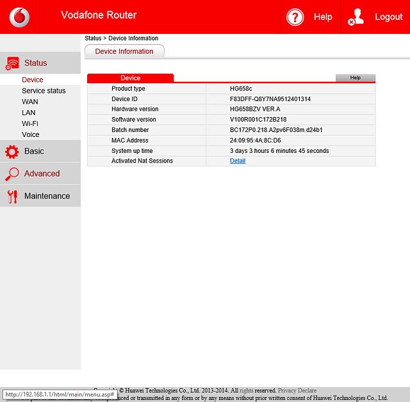Open the LAN status page
This screenshot has height=402, width=410.
point(29,113)
